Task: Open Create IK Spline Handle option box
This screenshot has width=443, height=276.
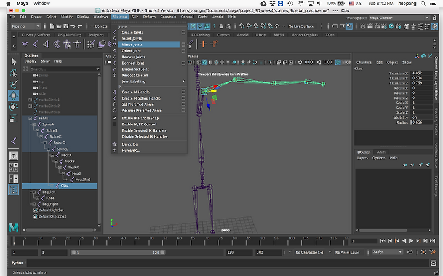Action: coord(183,98)
